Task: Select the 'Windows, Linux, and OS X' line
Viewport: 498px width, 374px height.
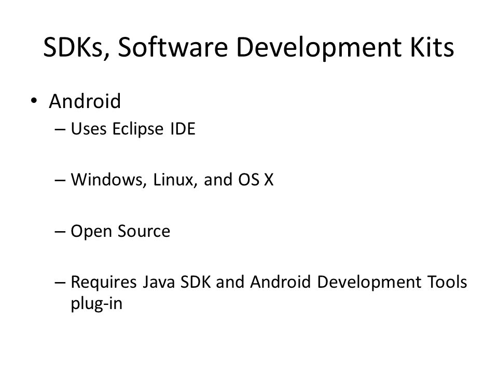Action: [172, 180]
